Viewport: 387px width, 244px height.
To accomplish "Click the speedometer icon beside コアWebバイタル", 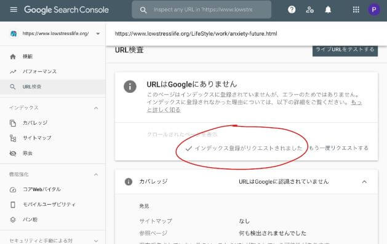I will [x=13, y=189].
